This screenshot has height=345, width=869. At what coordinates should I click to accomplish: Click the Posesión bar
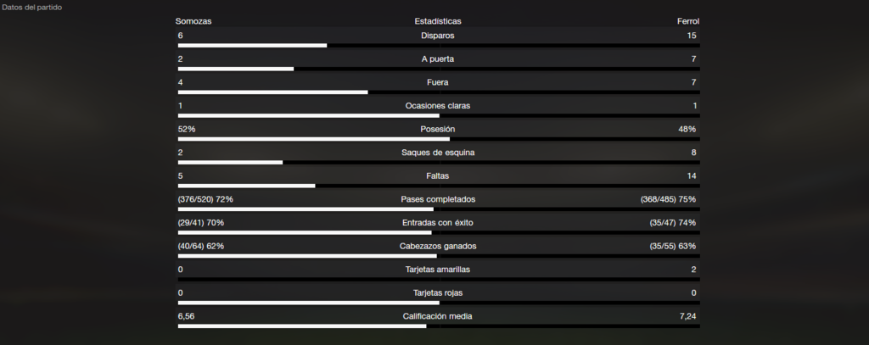coord(439,139)
